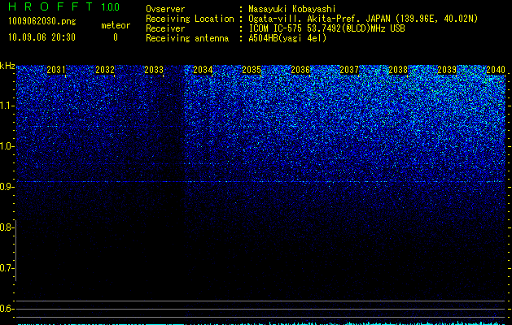Click the Ovserver label
Screen dimensions: 512x325
click(165, 9)
